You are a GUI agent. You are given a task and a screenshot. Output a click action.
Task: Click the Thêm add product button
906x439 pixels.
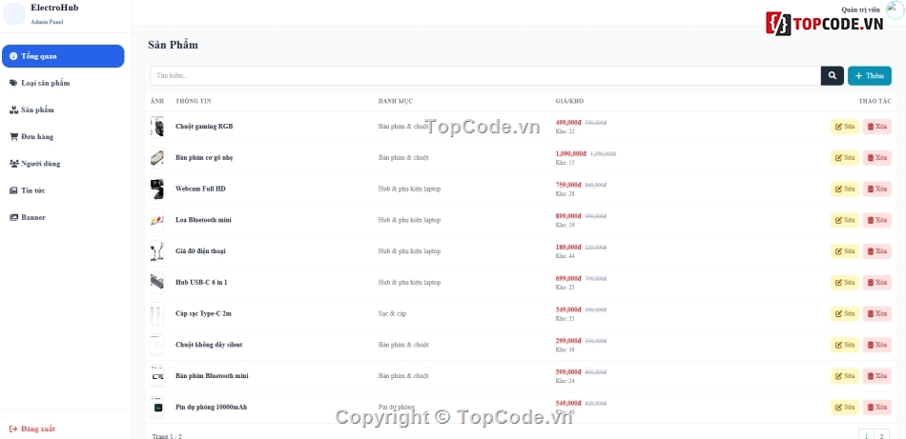coord(869,75)
